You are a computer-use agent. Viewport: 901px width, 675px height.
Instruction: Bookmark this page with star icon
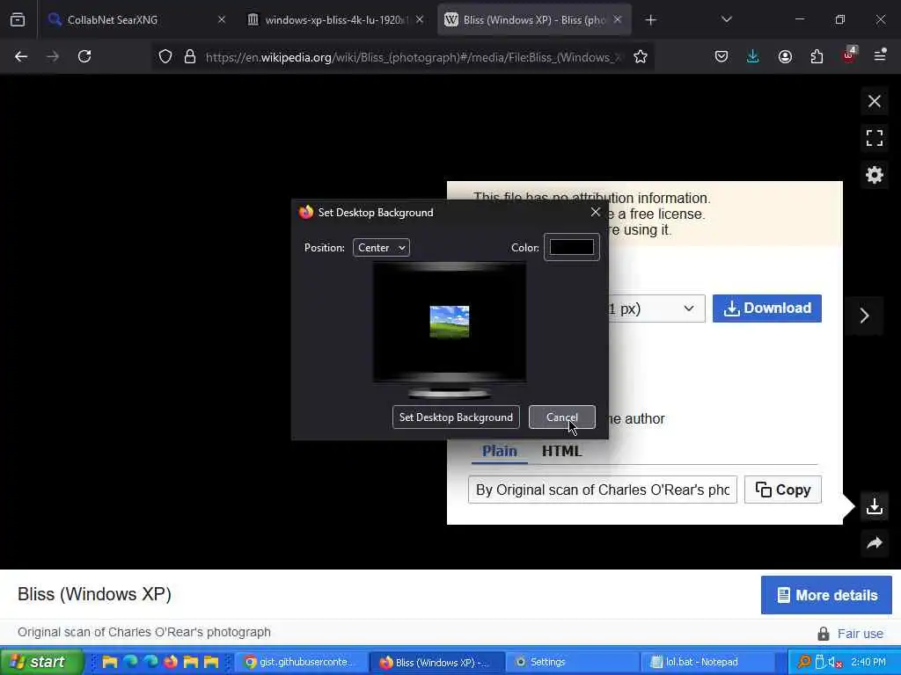[x=641, y=56]
